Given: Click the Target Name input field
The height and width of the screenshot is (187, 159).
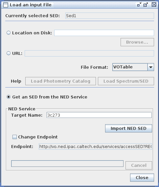Looking at the screenshot, I should coord(99,115).
